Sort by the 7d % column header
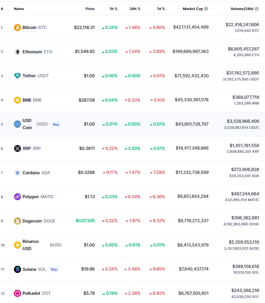This screenshot has width=265, height=303. (x=161, y=9)
